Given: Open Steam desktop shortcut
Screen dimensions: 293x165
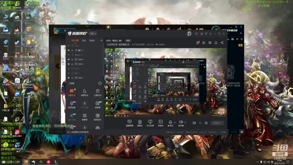Looking at the screenshot, I should 17,44.
